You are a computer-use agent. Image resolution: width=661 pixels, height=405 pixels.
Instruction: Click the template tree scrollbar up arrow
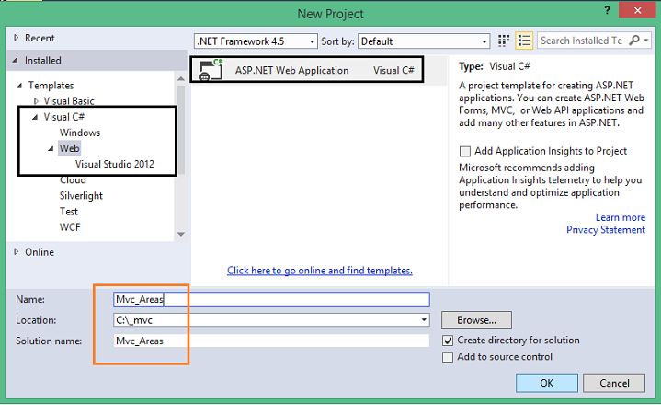click(181, 78)
